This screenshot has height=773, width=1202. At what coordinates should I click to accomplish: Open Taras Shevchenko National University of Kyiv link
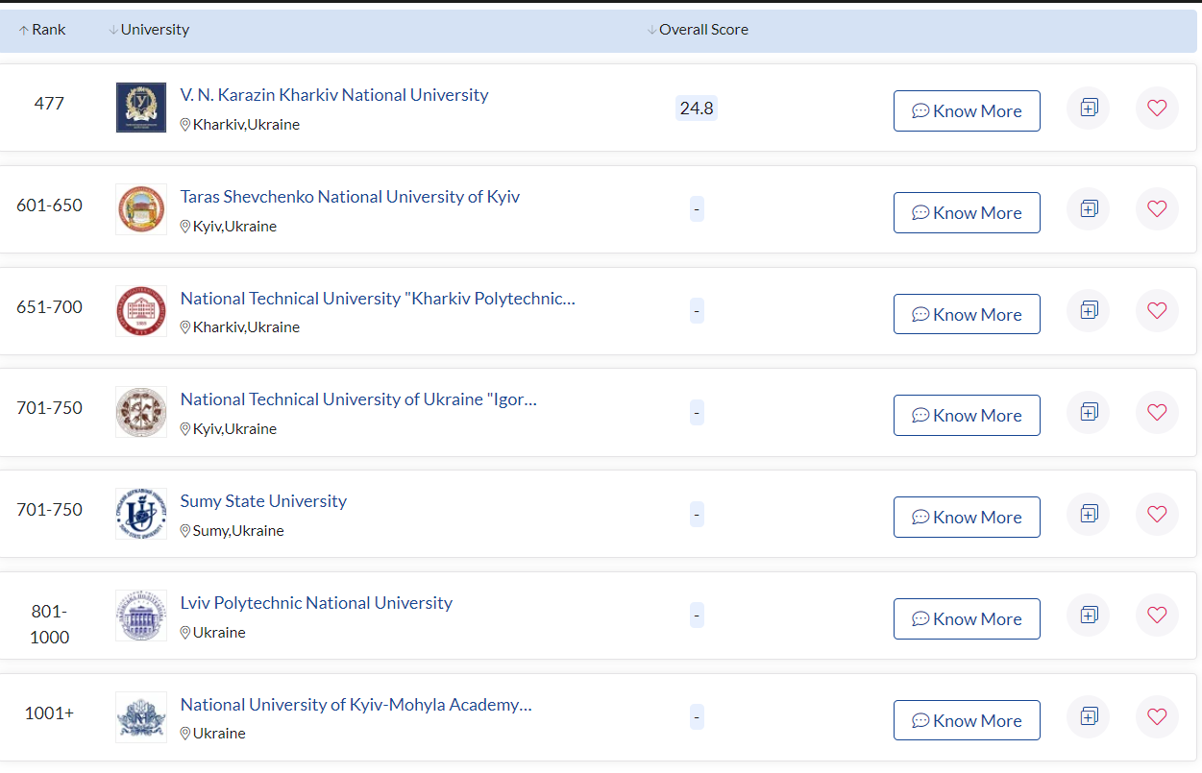[350, 196]
